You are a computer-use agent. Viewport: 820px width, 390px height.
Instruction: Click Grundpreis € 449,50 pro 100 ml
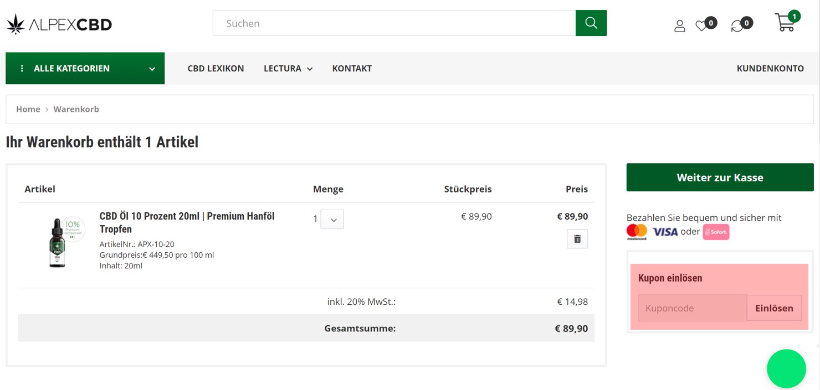click(x=157, y=255)
